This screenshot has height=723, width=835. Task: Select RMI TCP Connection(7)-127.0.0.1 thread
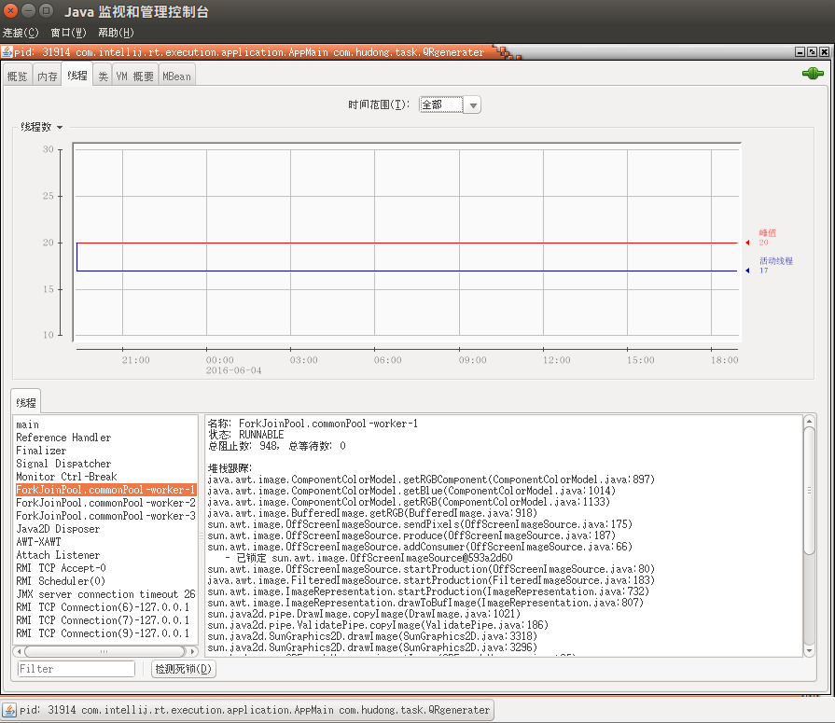[x=105, y=619]
